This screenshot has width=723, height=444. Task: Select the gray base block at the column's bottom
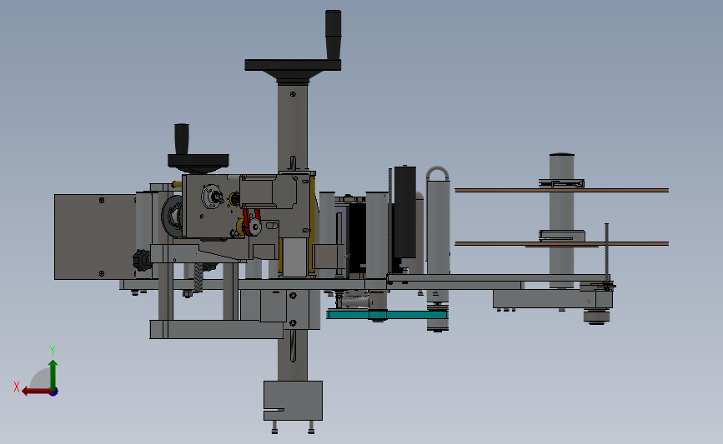click(293, 400)
